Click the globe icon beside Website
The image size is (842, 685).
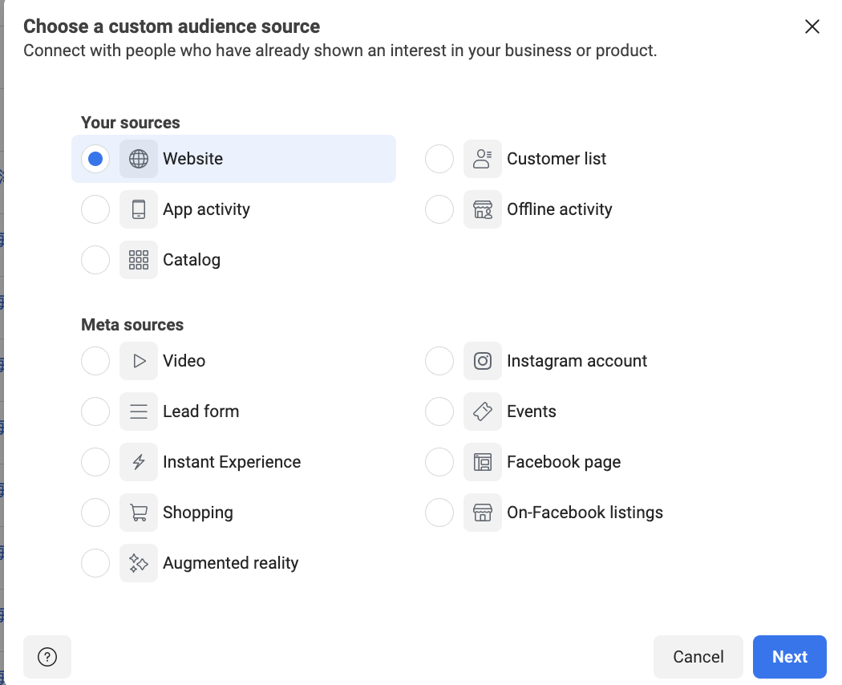pos(139,159)
